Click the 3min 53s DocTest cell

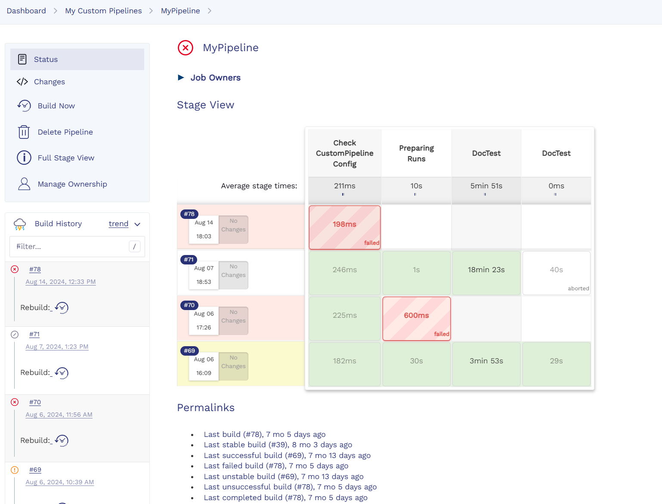[x=486, y=364]
